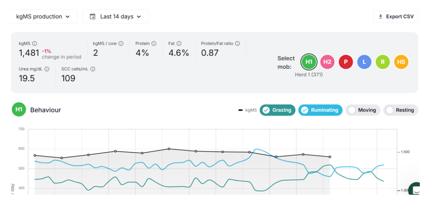Switch to the red P mob
The height and width of the screenshot is (210, 432).
click(346, 62)
